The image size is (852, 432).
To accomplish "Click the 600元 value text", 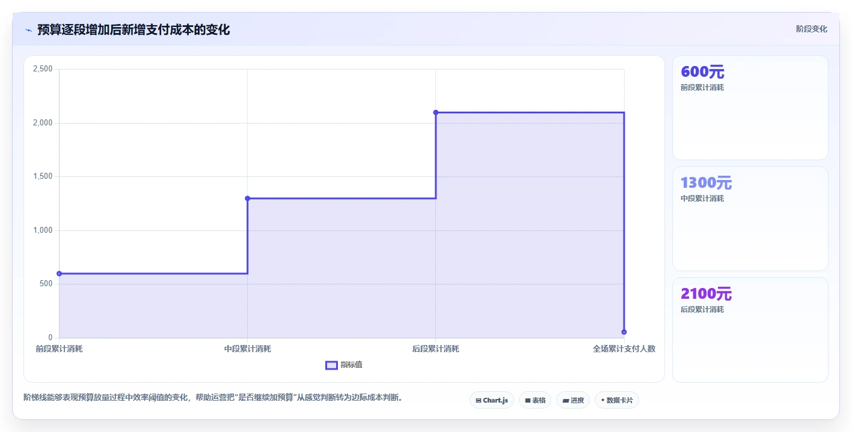I will [x=702, y=72].
